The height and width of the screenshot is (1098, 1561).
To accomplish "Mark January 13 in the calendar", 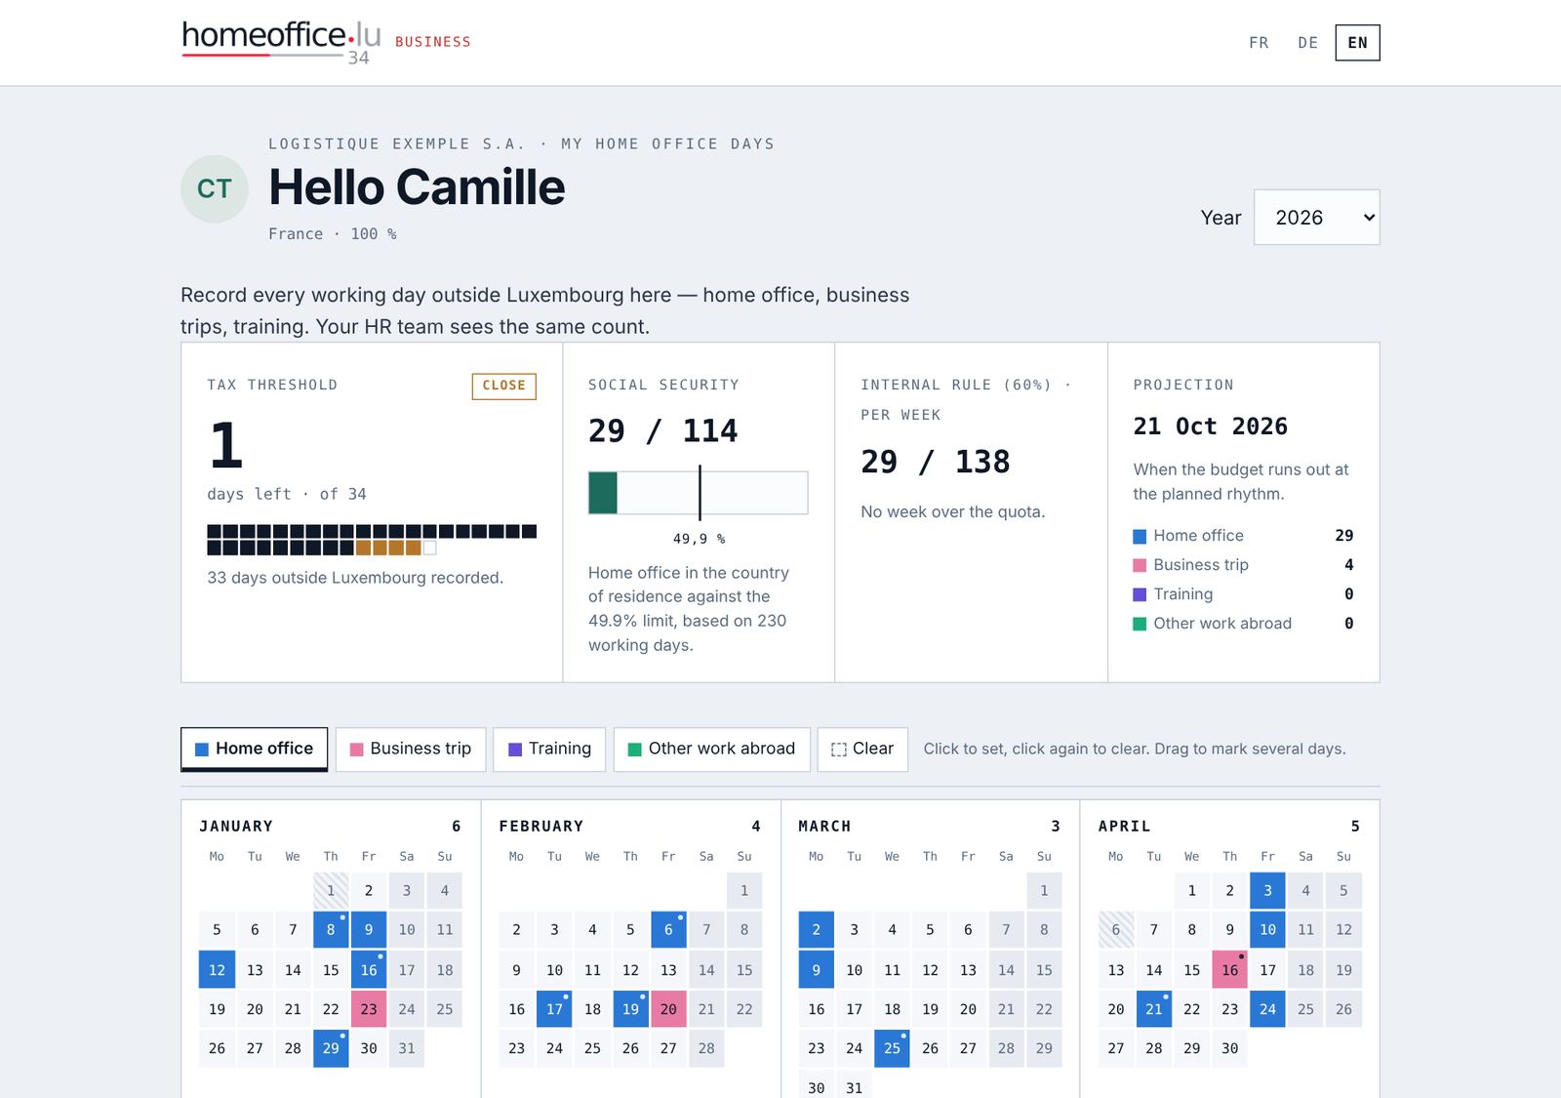I will pyautogui.click(x=255, y=970).
